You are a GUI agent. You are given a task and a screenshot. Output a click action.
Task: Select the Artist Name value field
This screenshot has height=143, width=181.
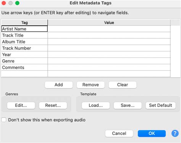[109, 29]
